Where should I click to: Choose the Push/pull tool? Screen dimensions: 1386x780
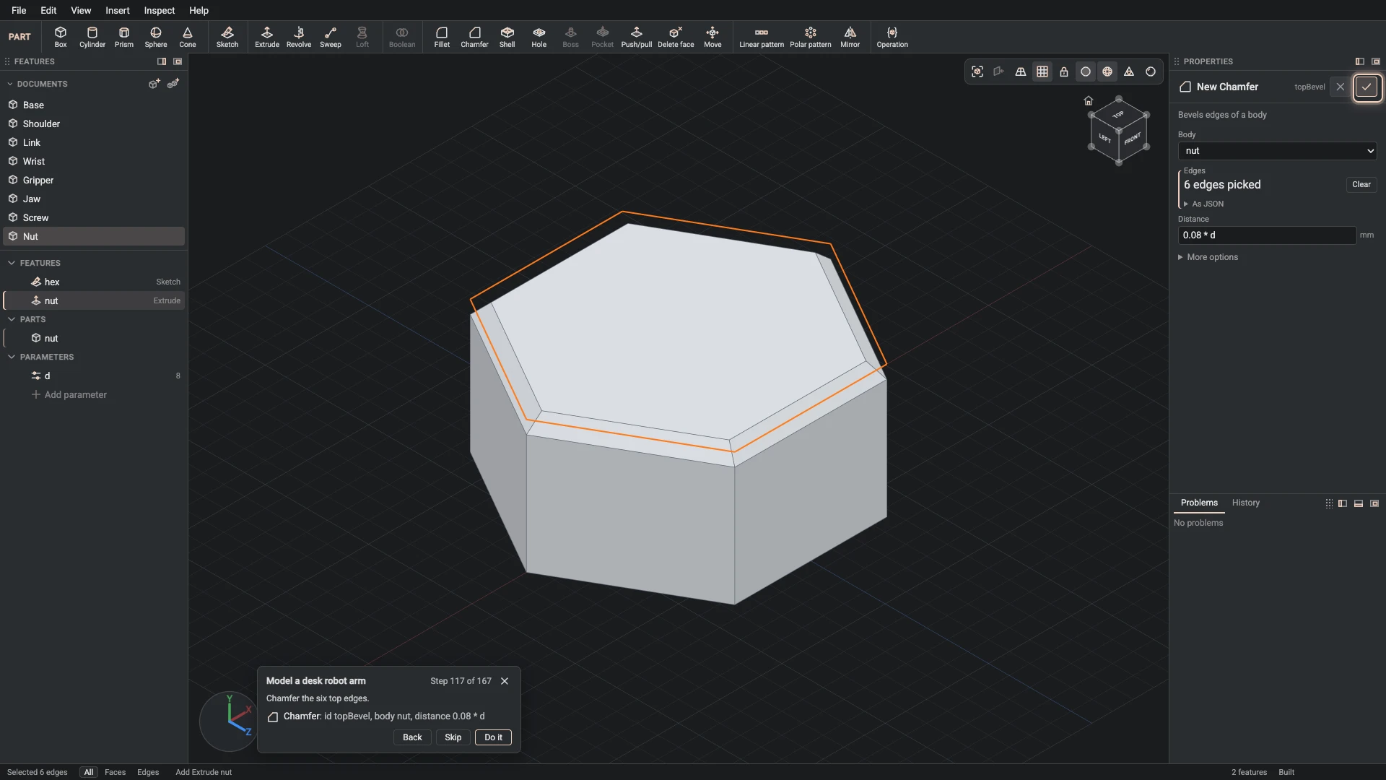click(x=637, y=37)
